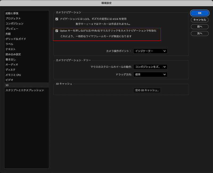Click the OK button
The image size is (213, 173).
click(x=199, y=13)
